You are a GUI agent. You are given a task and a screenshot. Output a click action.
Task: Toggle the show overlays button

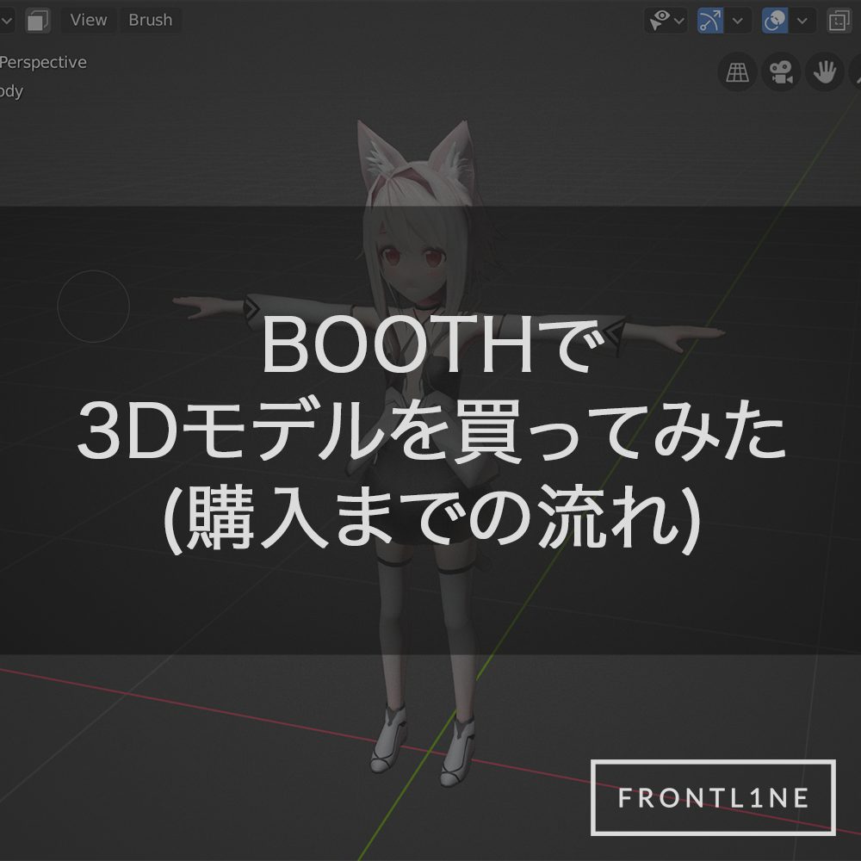tap(776, 21)
